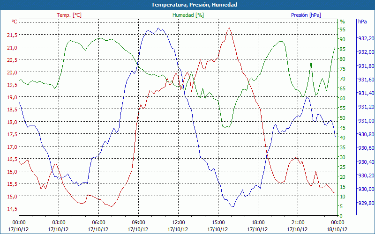Viewport: 375px width, 234px height.
Task: Click the 95 humidity axis value
Action: tap(343, 29)
